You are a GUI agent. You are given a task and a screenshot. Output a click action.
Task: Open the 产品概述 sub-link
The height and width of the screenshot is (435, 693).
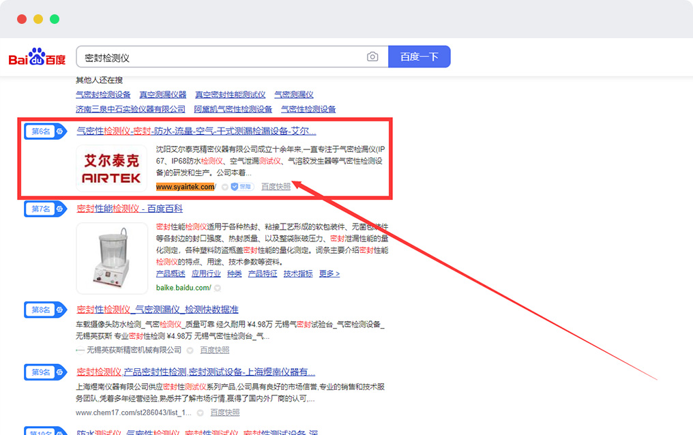coord(171,274)
